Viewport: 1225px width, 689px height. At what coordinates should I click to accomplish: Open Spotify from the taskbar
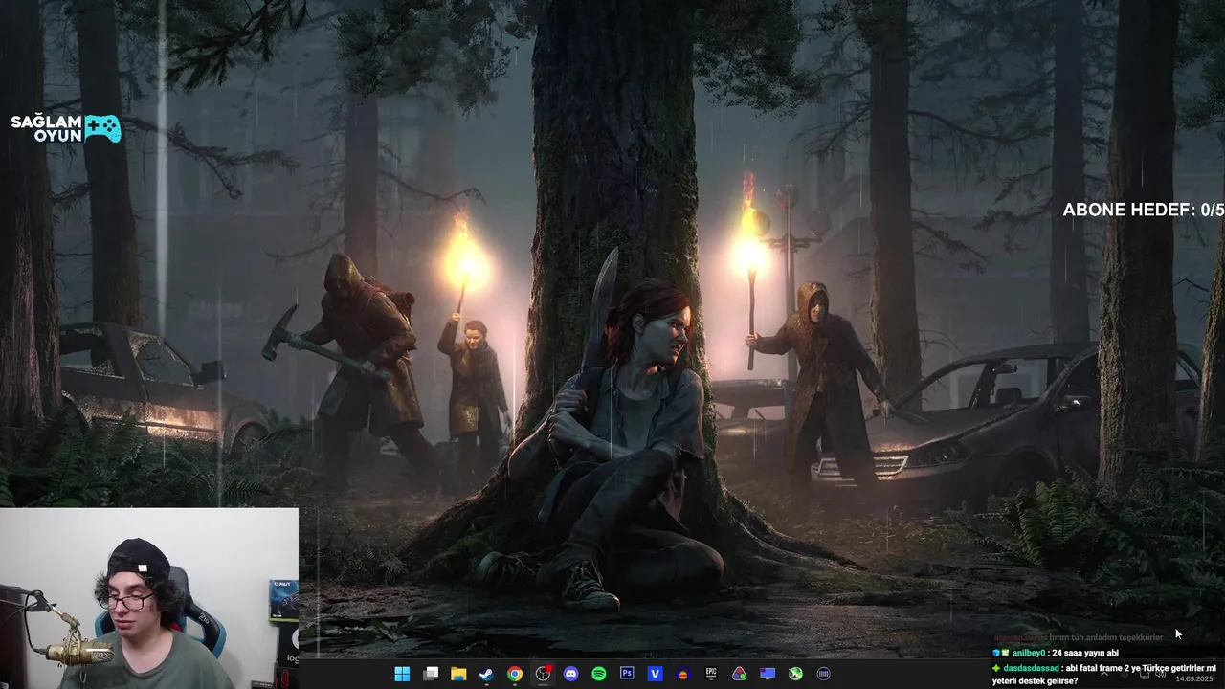(x=599, y=674)
